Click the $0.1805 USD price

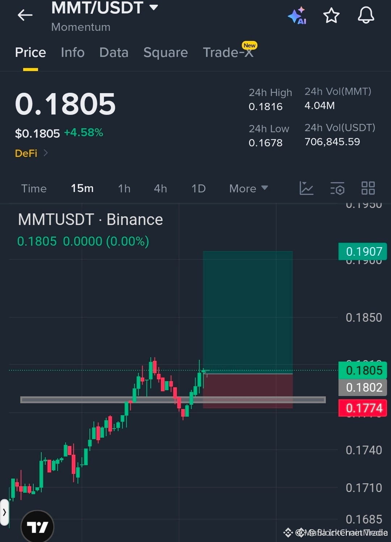(37, 134)
